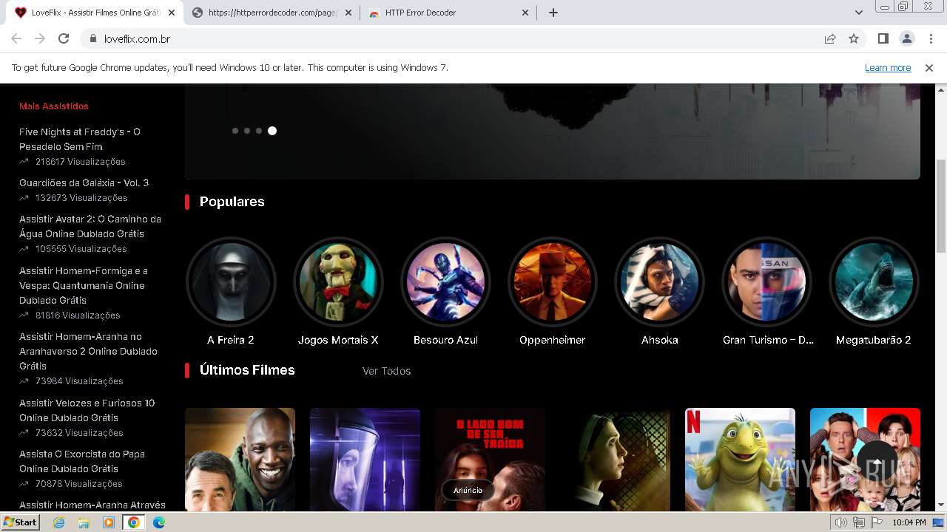947x532 pixels.
Task: View site information via padlock icon
Action: [x=93, y=38]
